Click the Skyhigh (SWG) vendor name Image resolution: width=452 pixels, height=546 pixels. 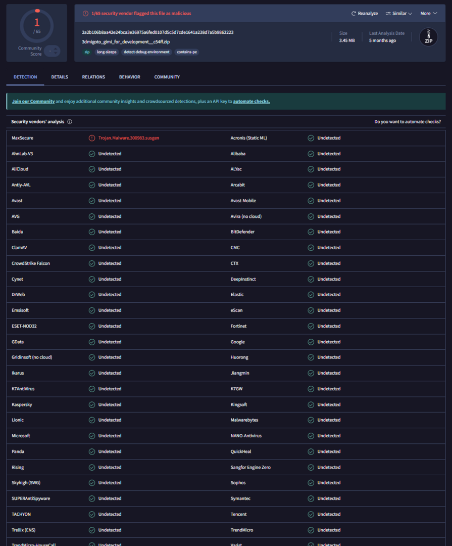tap(26, 483)
